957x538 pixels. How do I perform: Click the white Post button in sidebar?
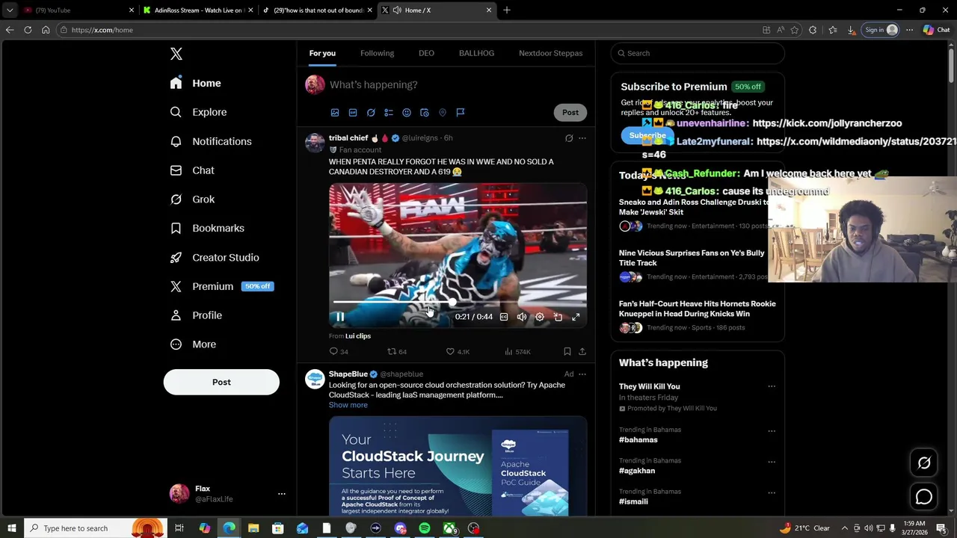pyautogui.click(x=221, y=382)
